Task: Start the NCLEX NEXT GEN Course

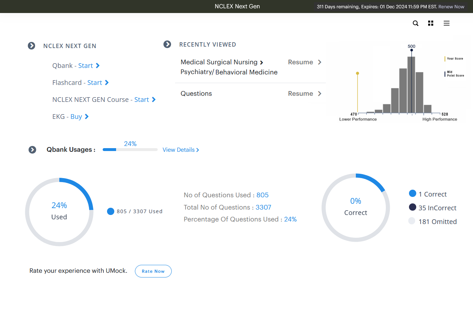Action: click(145, 99)
